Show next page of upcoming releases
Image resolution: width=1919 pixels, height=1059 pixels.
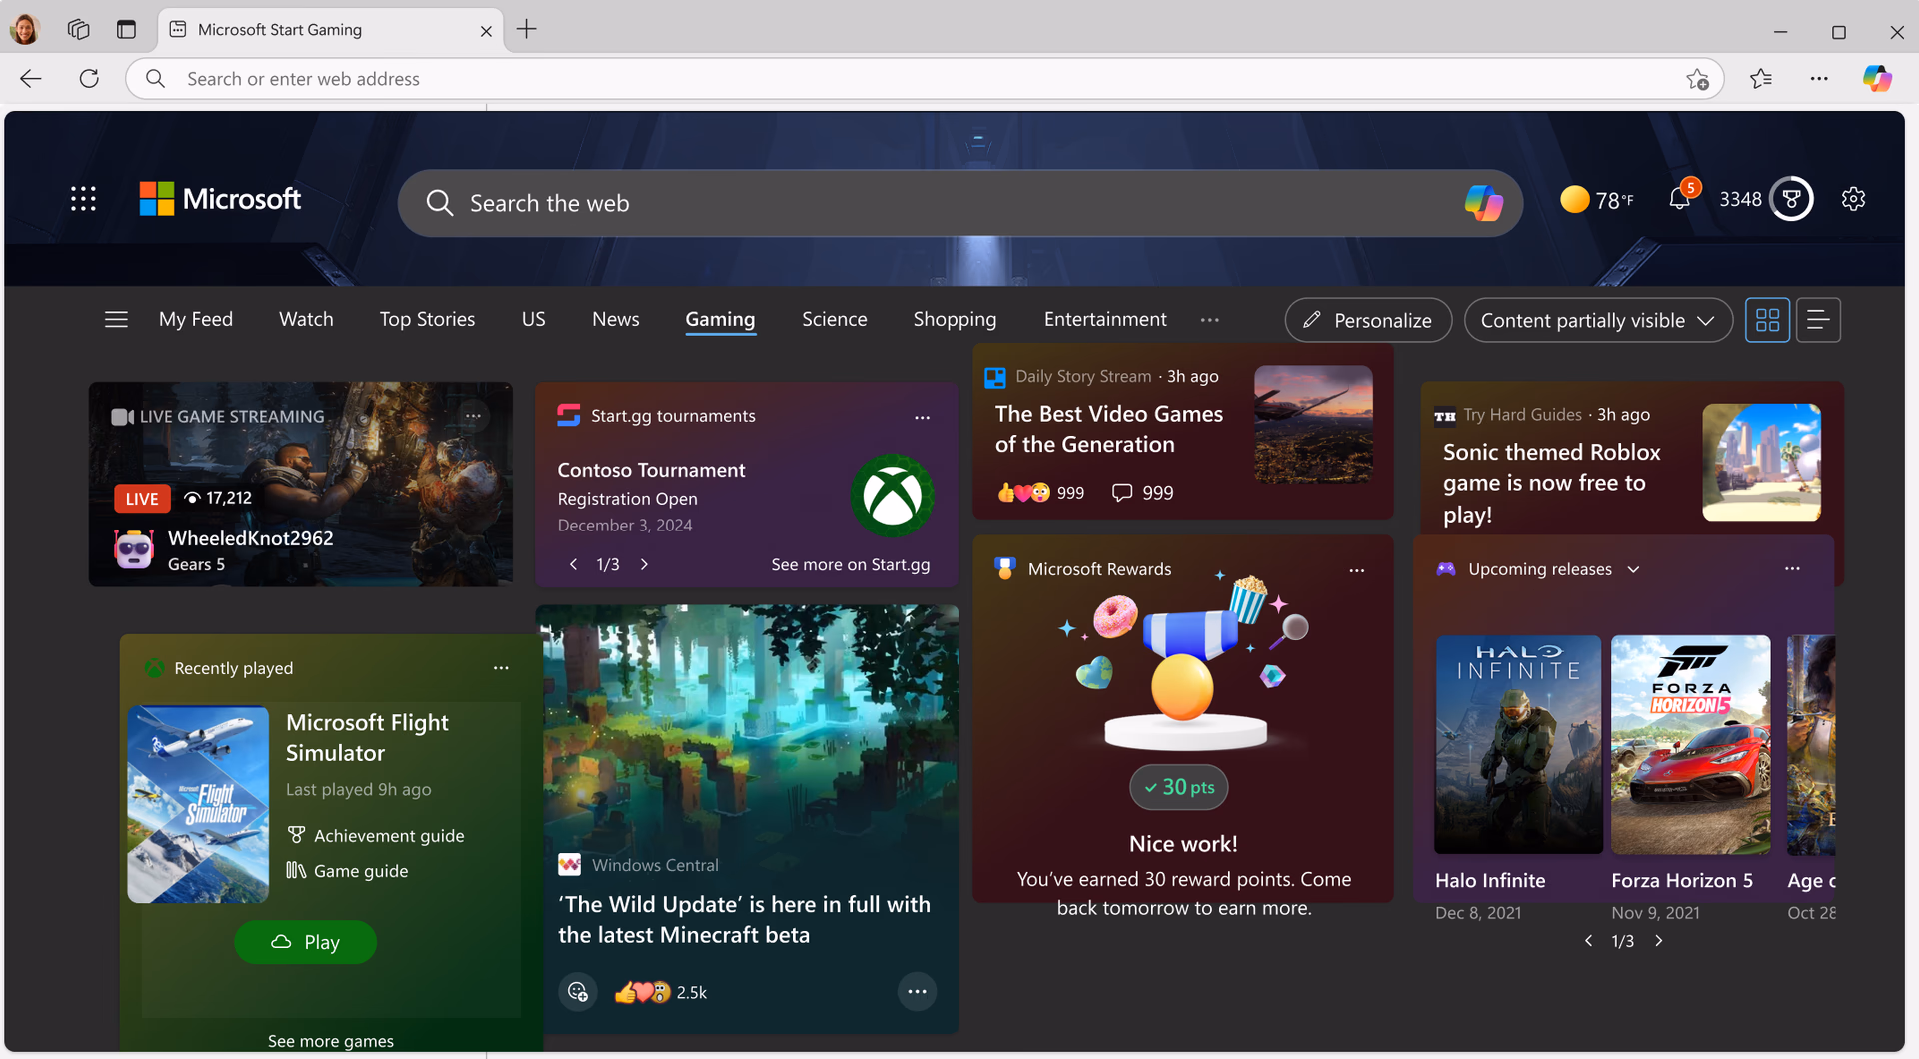tap(1659, 941)
